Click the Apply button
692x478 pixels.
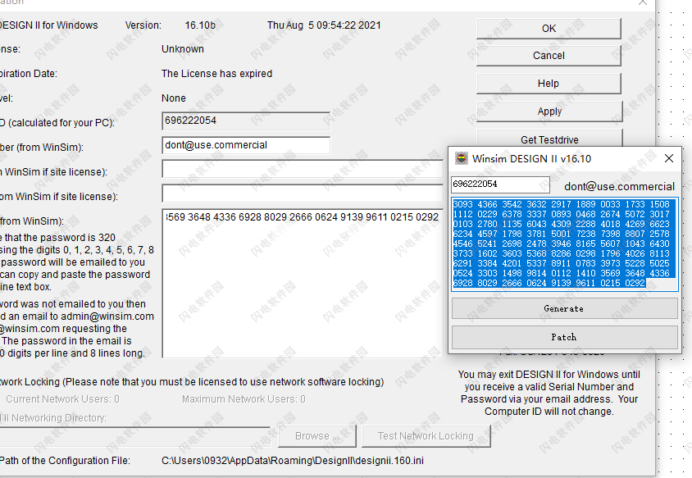[549, 112]
